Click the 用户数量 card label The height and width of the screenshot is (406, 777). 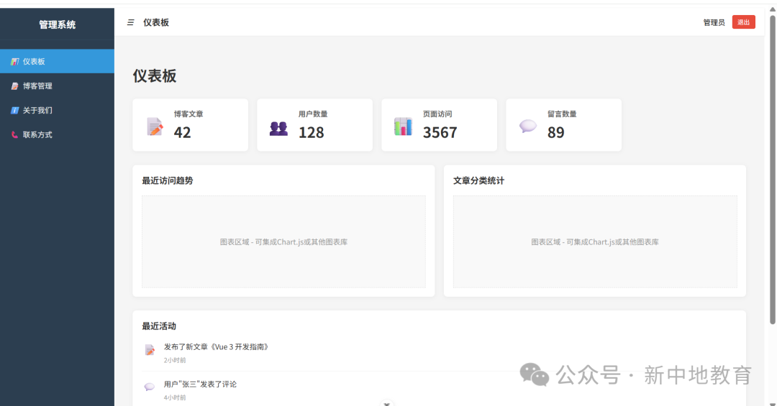313,114
